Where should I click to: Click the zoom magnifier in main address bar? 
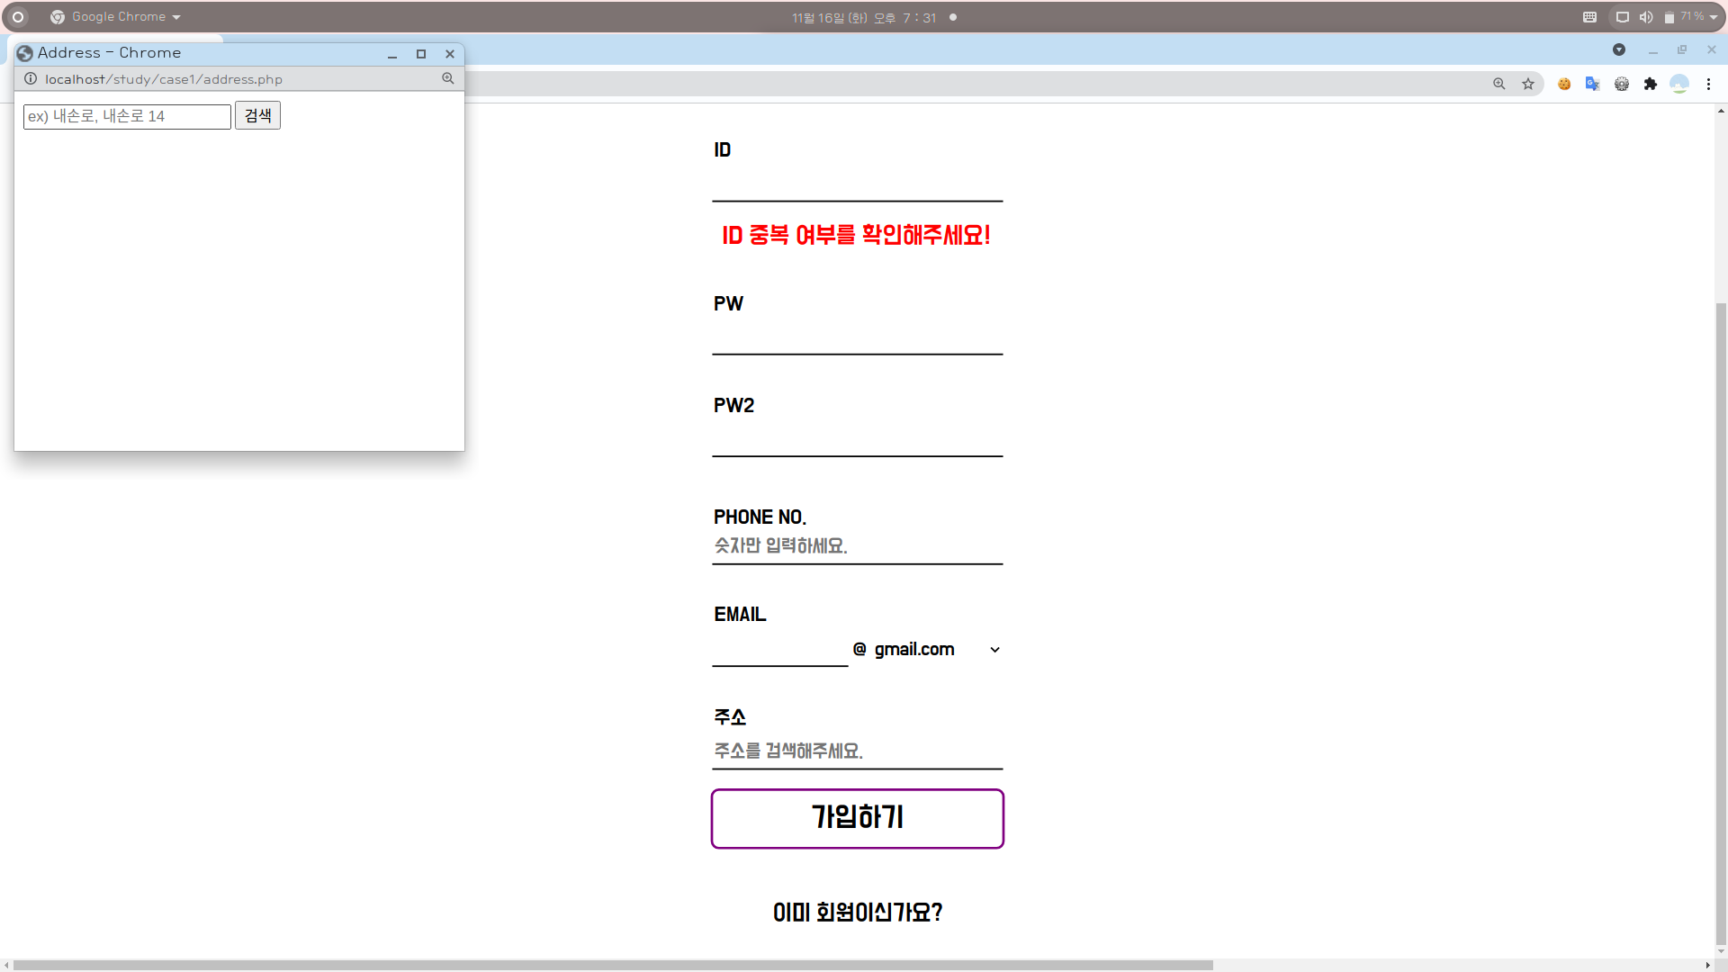tap(1499, 84)
